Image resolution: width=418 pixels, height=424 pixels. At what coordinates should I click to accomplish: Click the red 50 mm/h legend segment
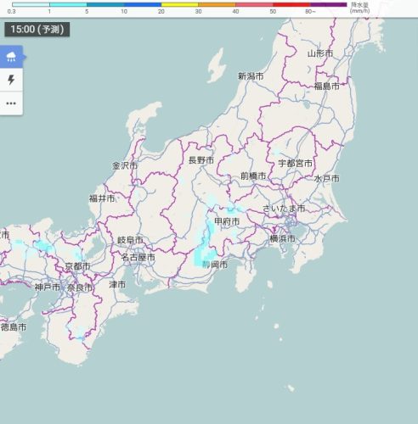(x=291, y=5)
